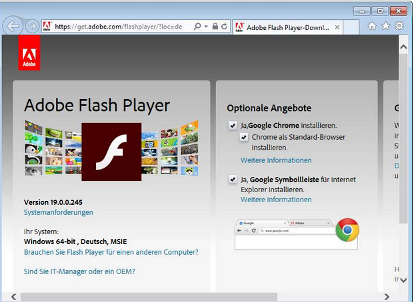
Task: Uncheck Chrome als Standard-Browser installieren
Action: [x=244, y=137]
